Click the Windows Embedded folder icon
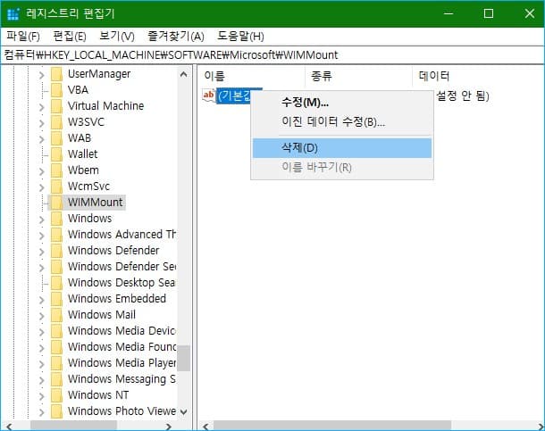 click(56, 298)
